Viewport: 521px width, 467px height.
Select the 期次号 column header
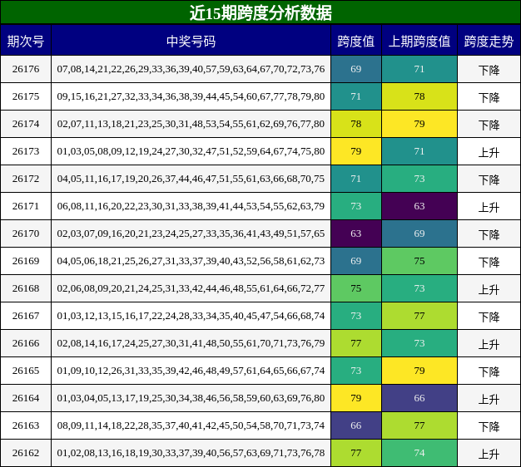[x=26, y=42]
